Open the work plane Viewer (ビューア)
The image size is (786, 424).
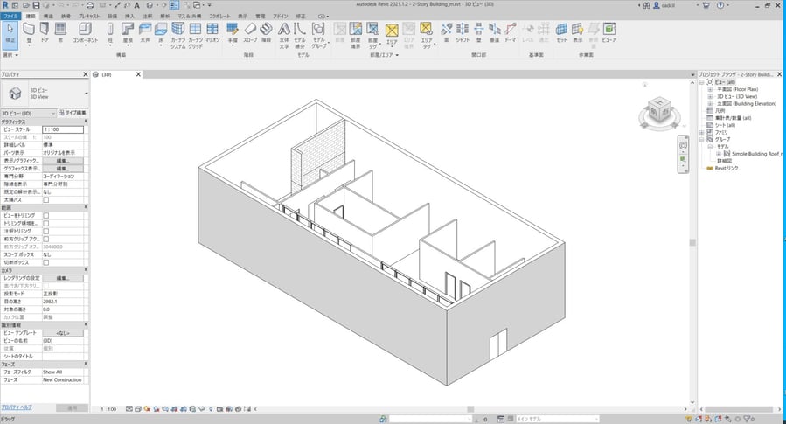pyautogui.click(x=609, y=33)
